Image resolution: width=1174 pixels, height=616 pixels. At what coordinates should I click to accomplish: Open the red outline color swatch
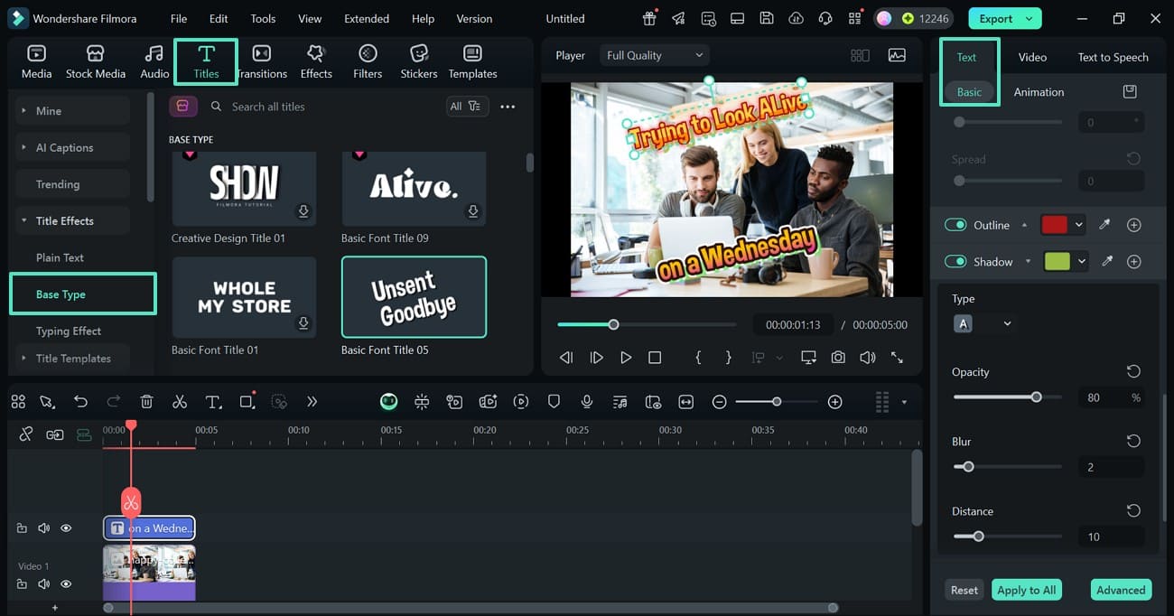[x=1055, y=225]
